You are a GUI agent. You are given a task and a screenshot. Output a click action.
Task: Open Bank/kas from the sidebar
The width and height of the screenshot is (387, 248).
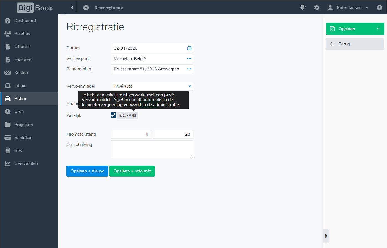(23, 138)
